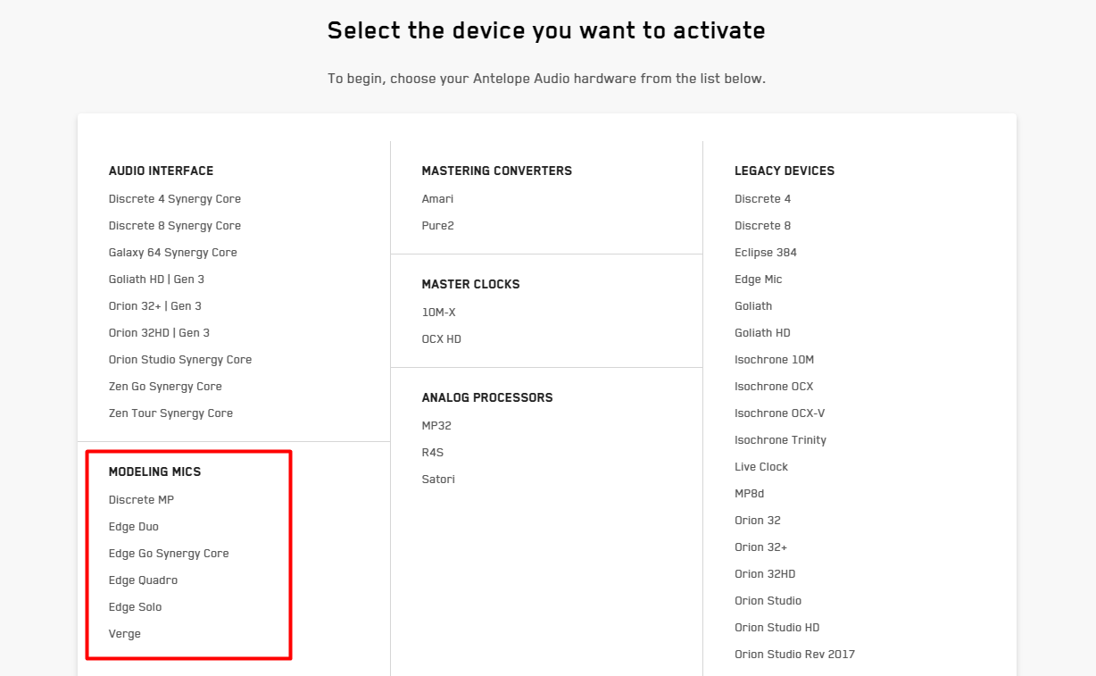Open Eclipse 384 legacy device
This screenshot has width=1096, height=676.
pyautogui.click(x=766, y=253)
